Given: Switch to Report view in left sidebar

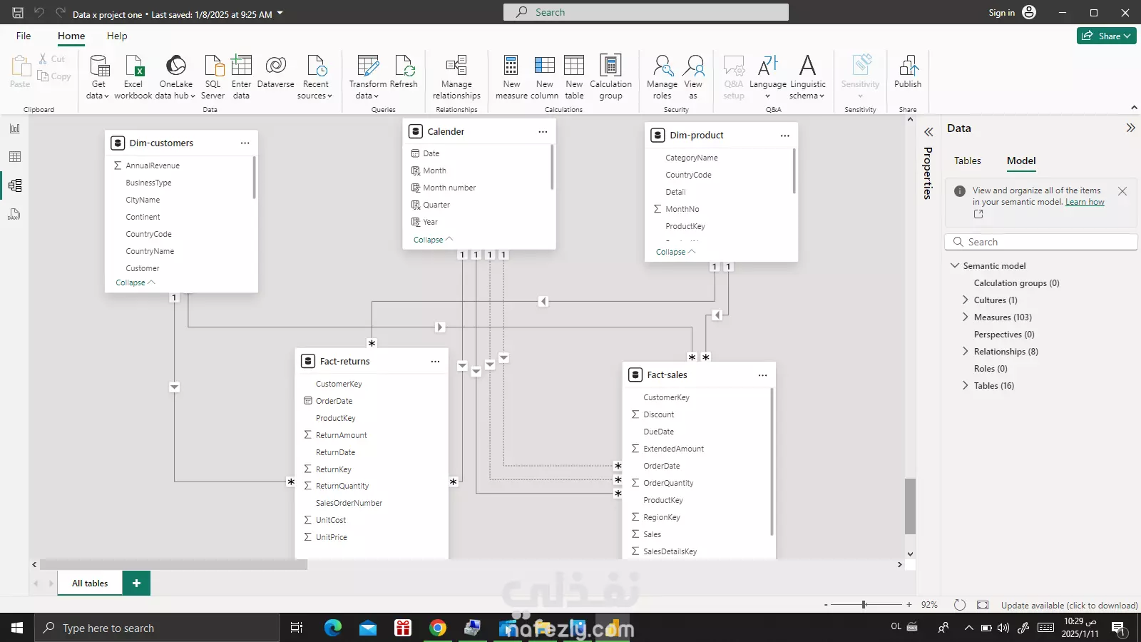Looking at the screenshot, I should click(15, 128).
